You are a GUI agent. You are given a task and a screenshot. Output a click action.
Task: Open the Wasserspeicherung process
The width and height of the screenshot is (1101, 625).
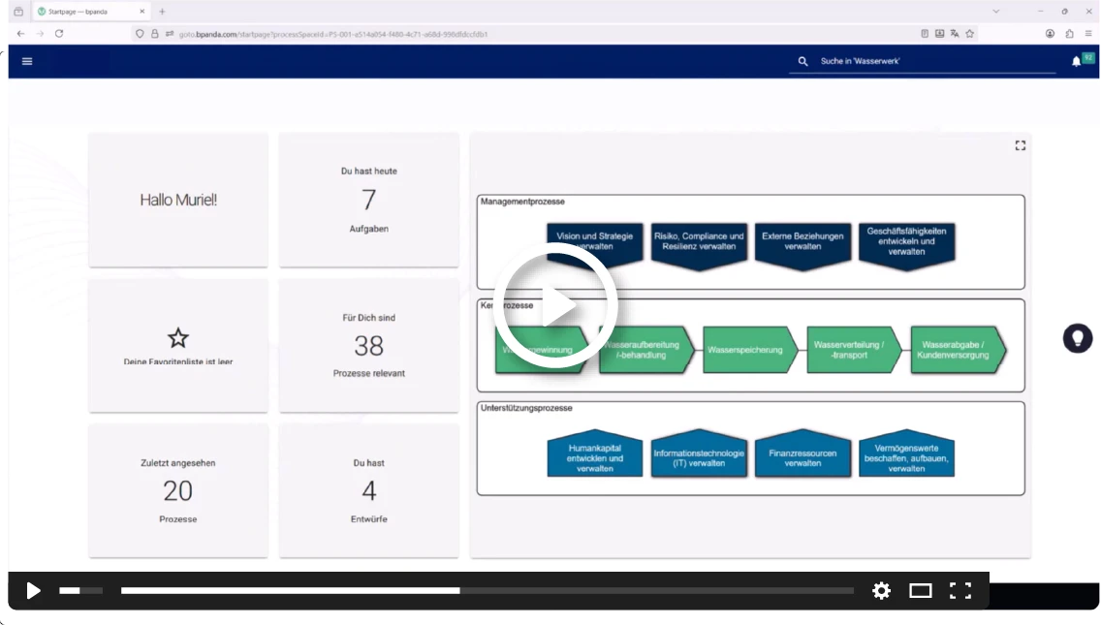pyautogui.click(x=746, y=350)
